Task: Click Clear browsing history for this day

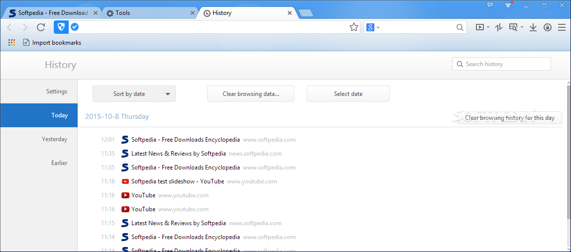Action: click(510, 118)
